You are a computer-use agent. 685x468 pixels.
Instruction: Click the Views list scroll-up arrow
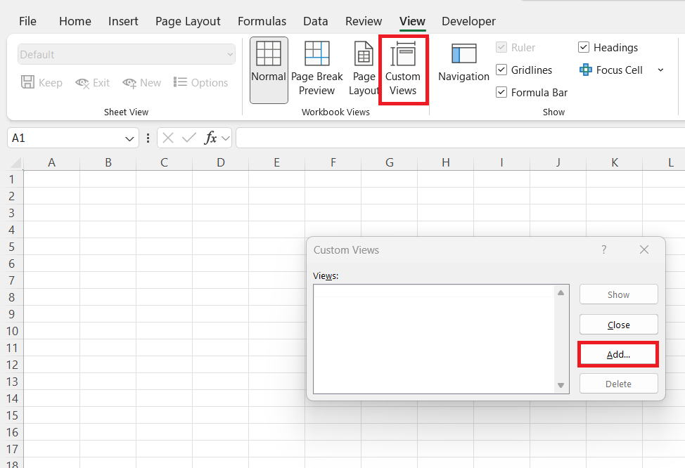pyautogui.click(x=561, y=292)
